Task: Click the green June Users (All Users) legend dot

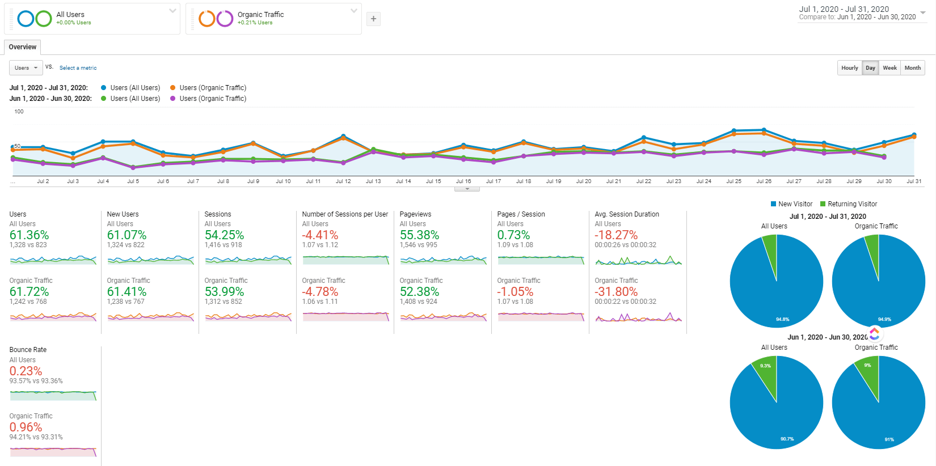Action: [103, 99]
